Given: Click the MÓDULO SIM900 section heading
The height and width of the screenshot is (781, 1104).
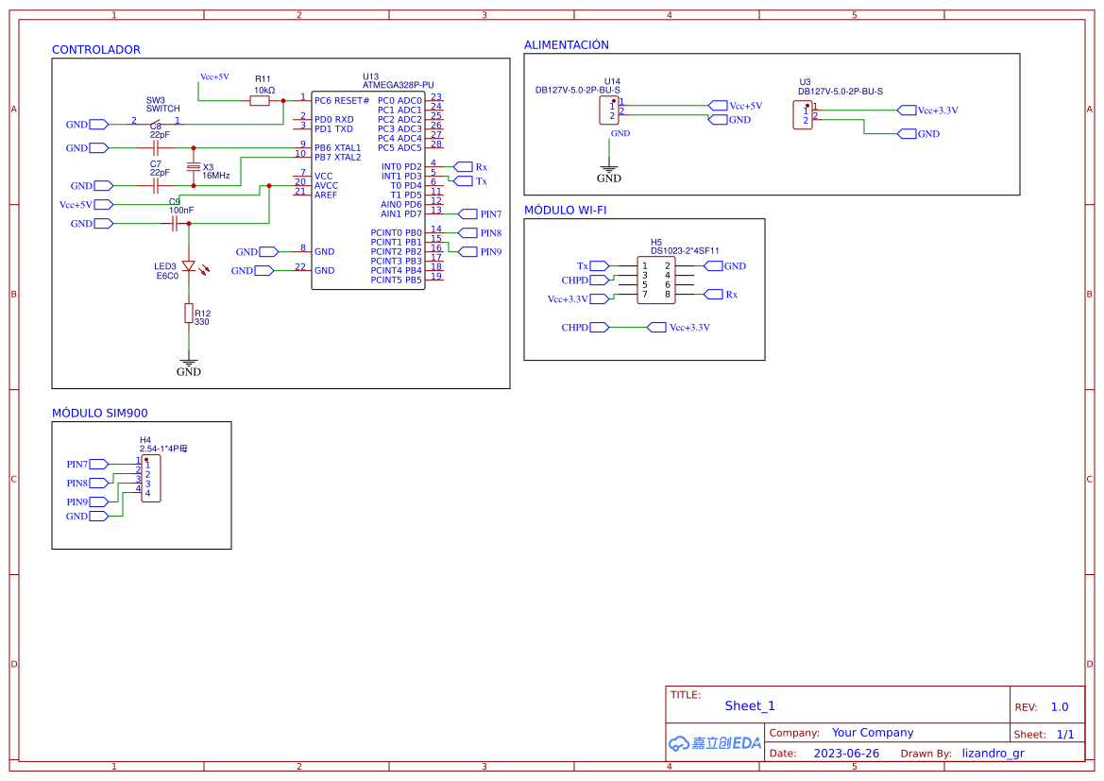Looking at the screenshot, I should coord(99,413).
